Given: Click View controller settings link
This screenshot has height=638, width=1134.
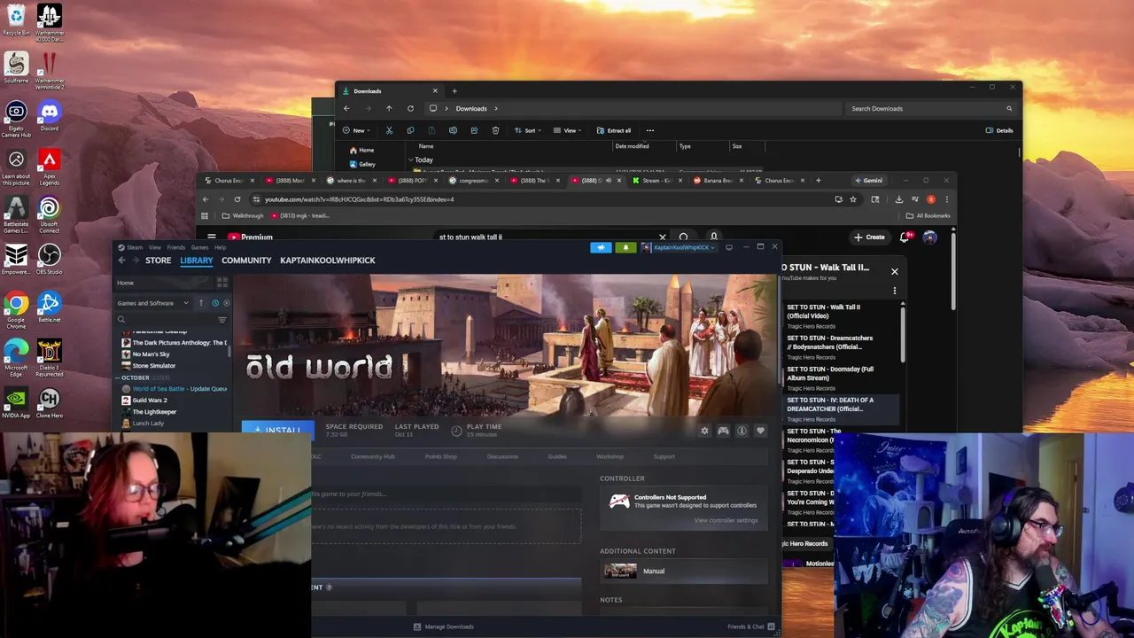Looking at the screenshot, I should pyautogui.click(x=726, y=520).
